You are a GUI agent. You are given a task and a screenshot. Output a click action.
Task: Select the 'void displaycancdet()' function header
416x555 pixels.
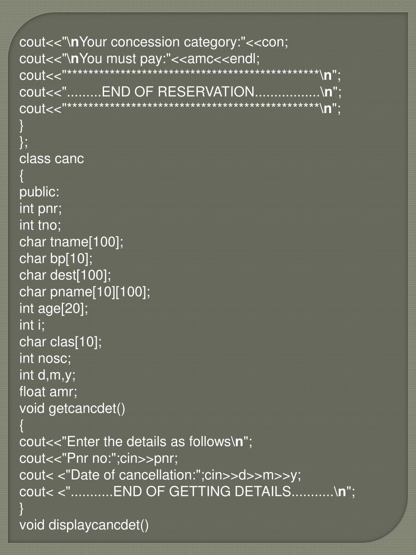84,525
